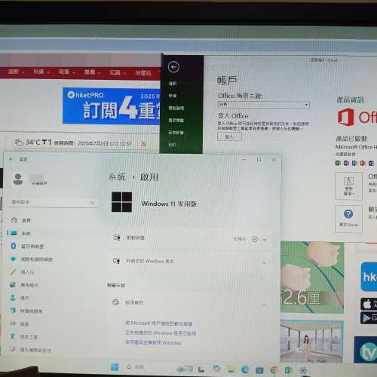The height and width of the screenshot is (377, 377).
Task: Open Info (資訊) in Excel backstage menu
Action: click(173, 84)
